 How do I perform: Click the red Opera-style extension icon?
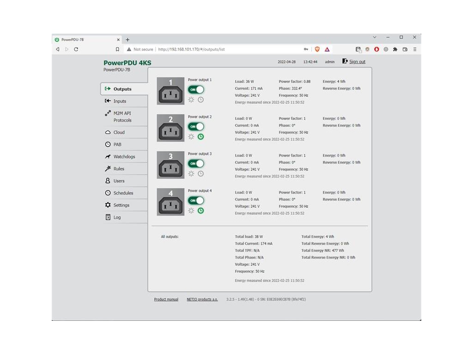[376, 49]
